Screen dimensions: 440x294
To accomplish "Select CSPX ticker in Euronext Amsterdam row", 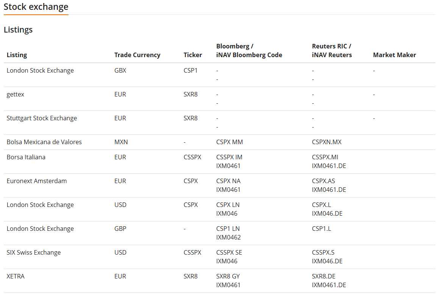I will [191, 181].
